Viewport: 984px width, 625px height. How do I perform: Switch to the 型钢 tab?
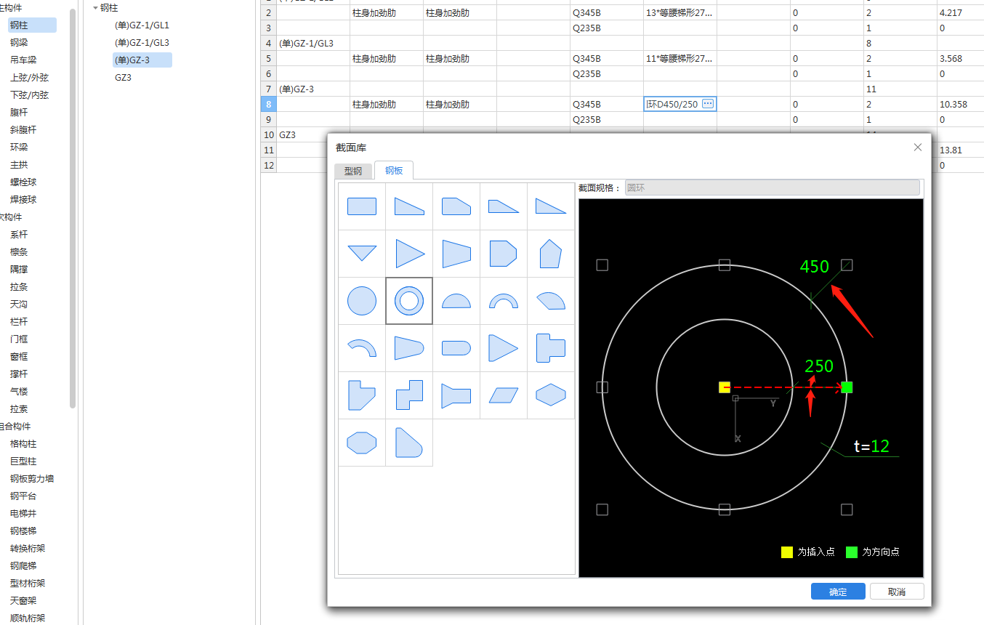[x=353, y=171]
